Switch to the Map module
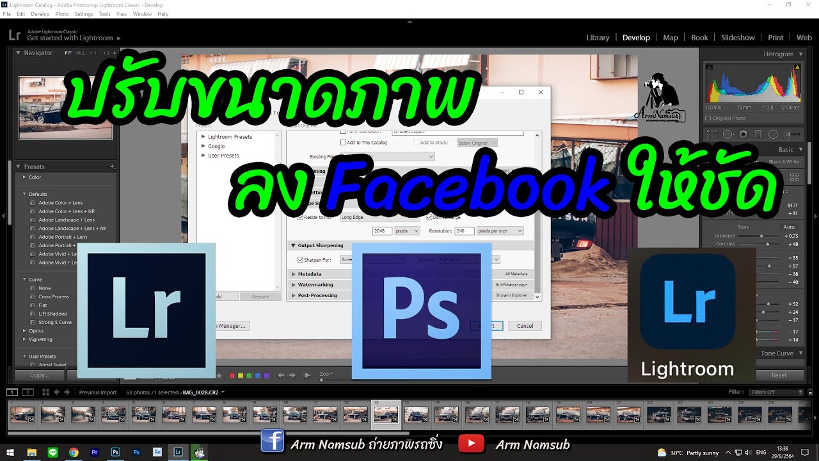Screen dimensions: 819x461 tap(671, 38)
